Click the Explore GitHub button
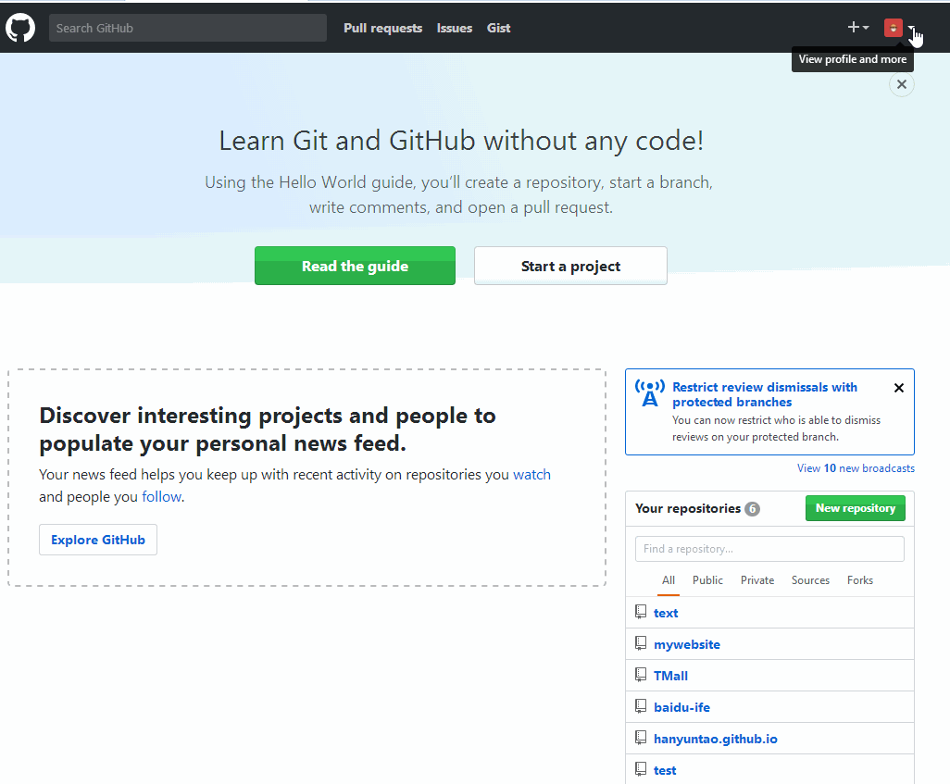 pyautogui.click(x=98, y=540)
